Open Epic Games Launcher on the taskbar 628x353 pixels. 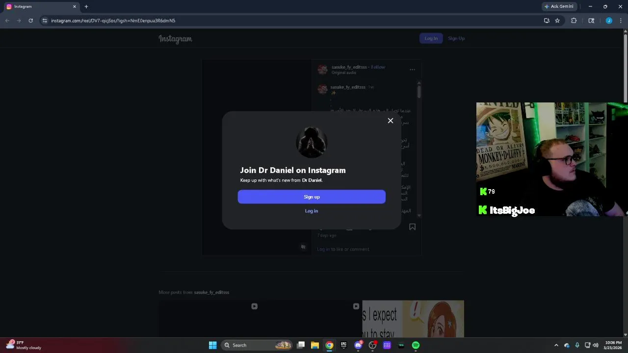pyautogui.click(x=343, y=345)
